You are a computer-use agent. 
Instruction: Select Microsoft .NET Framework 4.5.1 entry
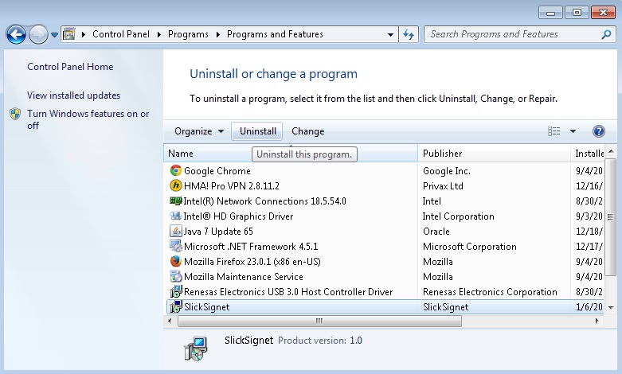251,247
